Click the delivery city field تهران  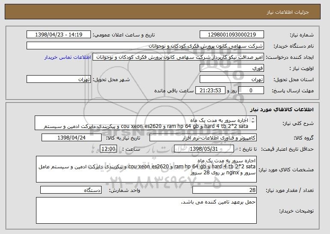[x=59, y=79]
